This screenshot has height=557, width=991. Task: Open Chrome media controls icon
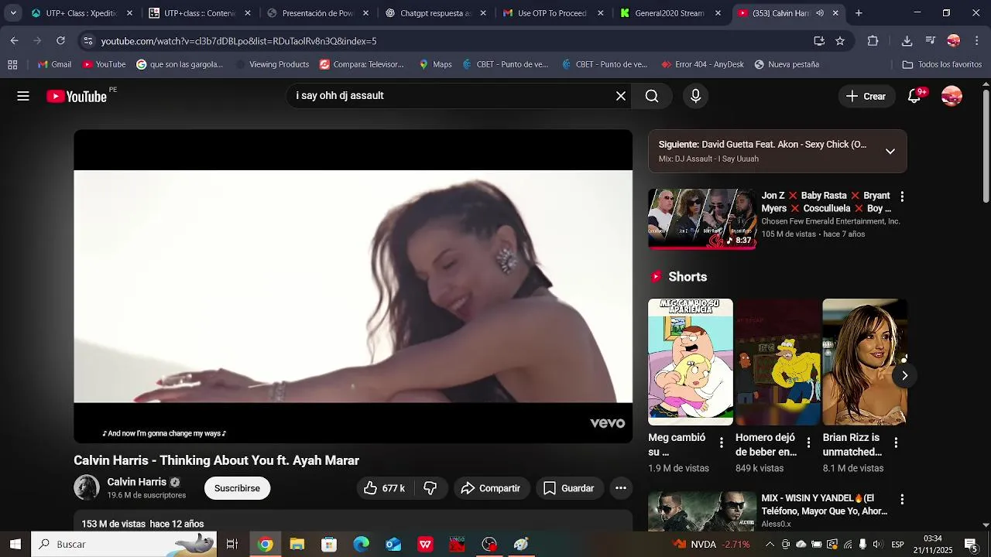pyautogui.click(x=931, y=41)
